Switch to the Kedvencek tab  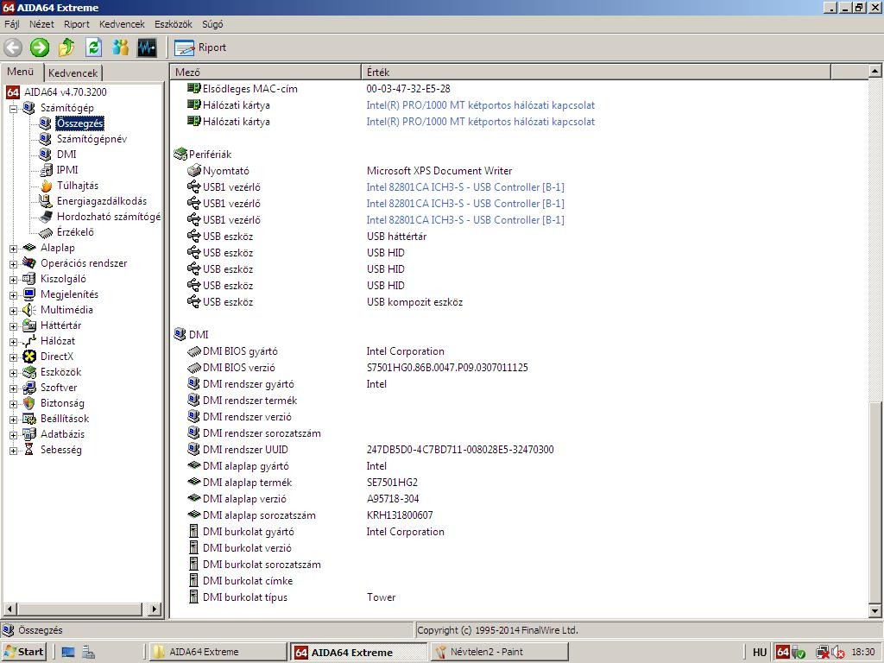[x=73, y=73]
